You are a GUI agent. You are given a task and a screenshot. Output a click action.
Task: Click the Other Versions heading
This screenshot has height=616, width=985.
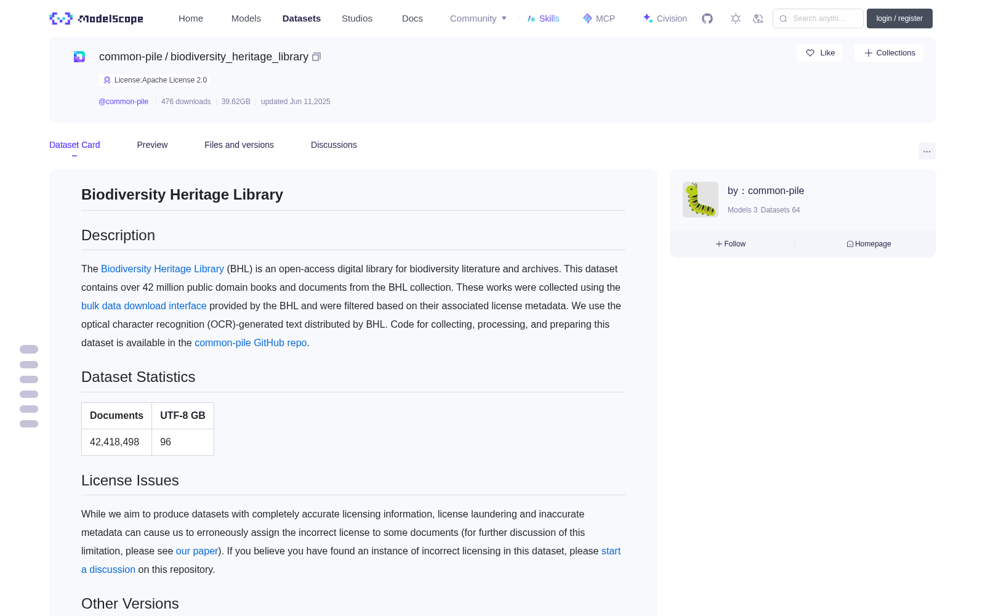(x=130, y=604)
